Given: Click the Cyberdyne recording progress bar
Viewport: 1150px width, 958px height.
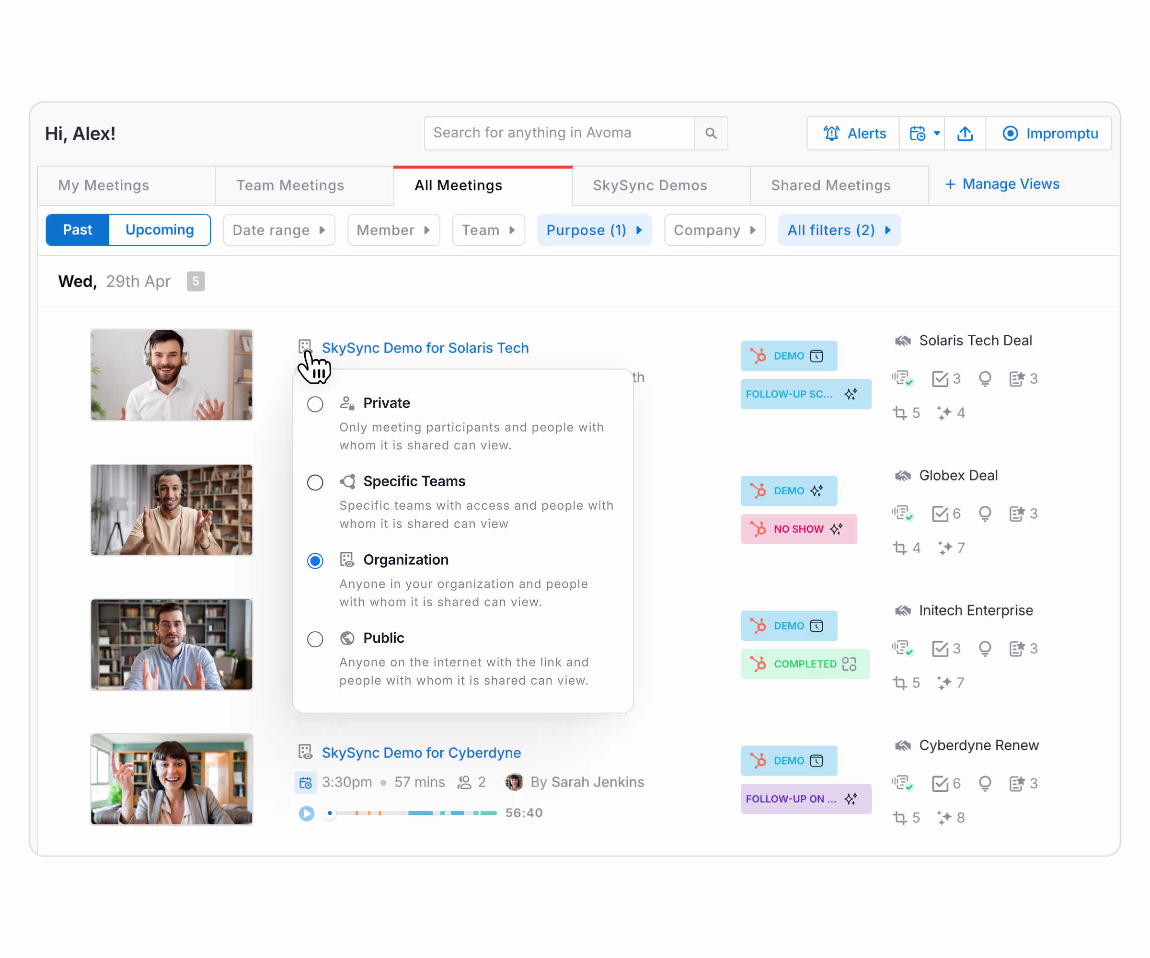Looking at the screenshot, I should point(413,813).
